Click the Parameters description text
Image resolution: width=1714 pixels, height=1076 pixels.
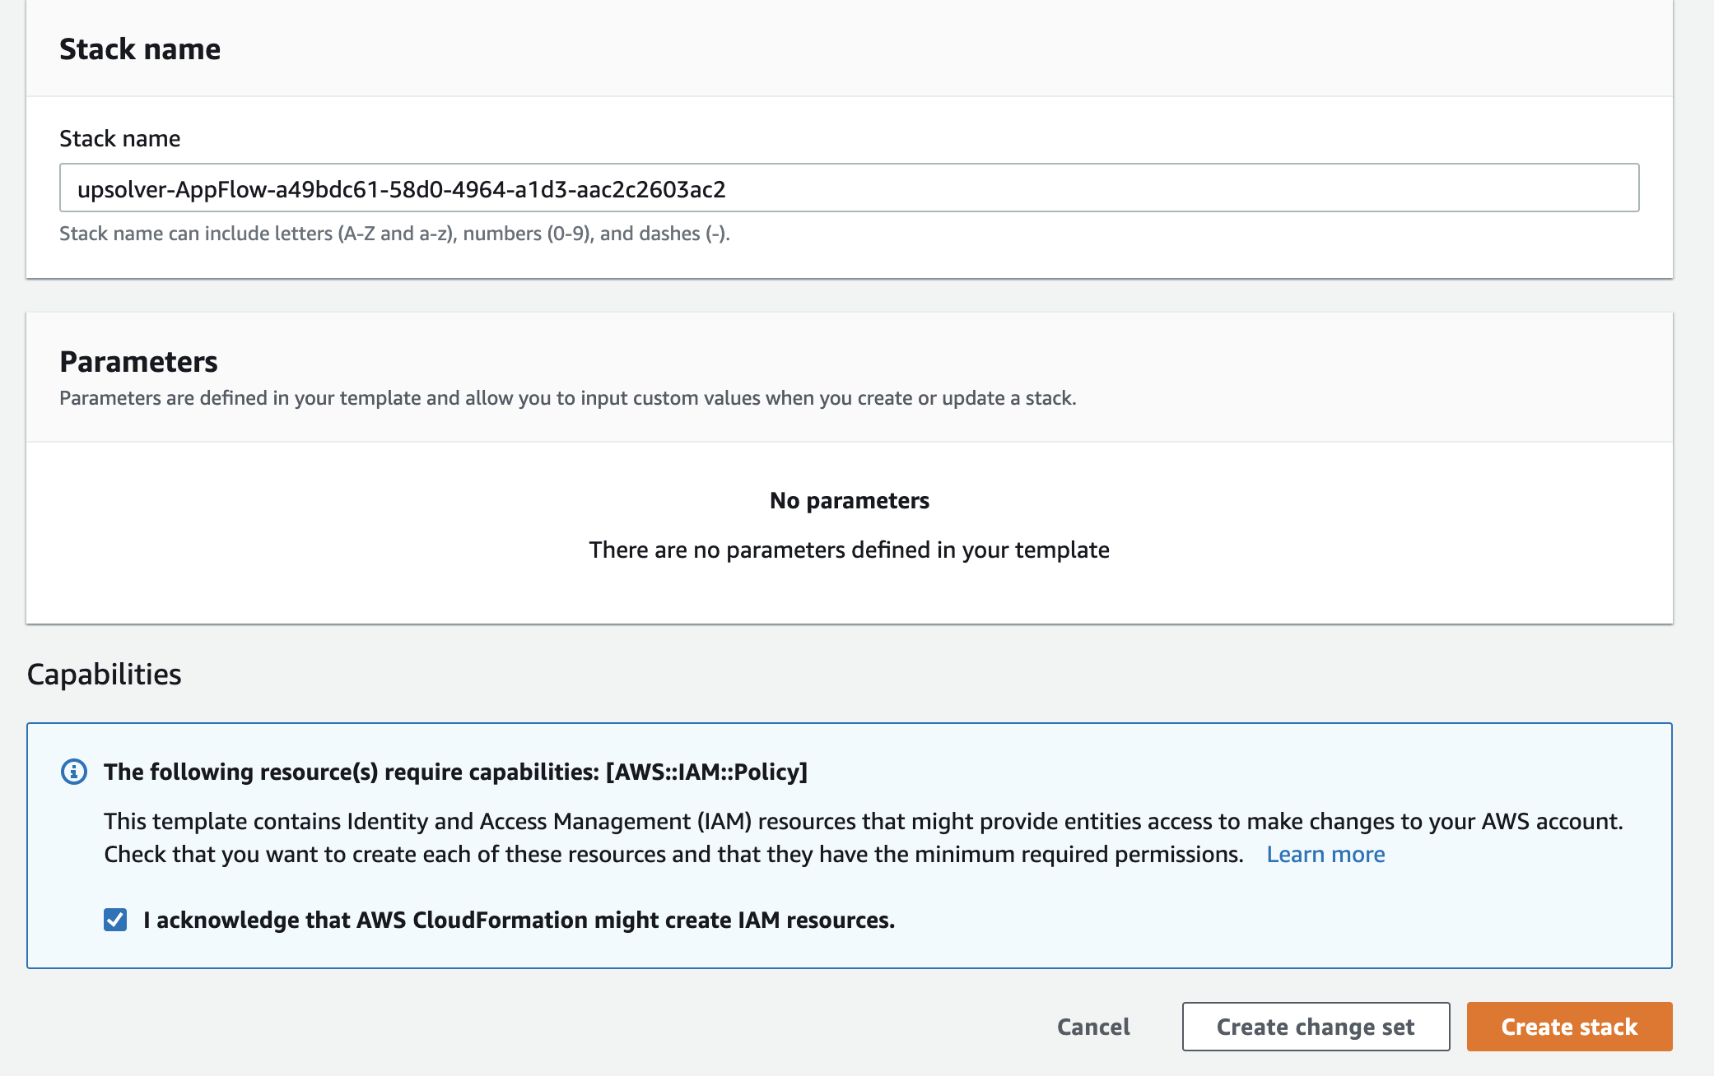(568, 398)
